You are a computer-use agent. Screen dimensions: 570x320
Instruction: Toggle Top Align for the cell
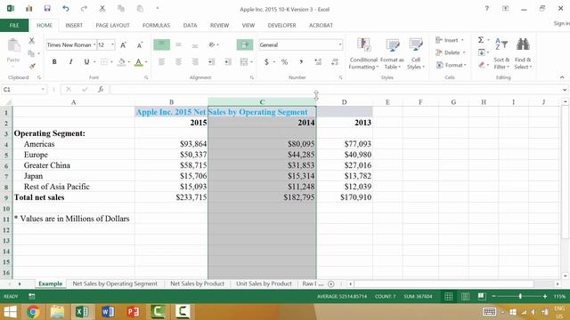coord(161,44)
